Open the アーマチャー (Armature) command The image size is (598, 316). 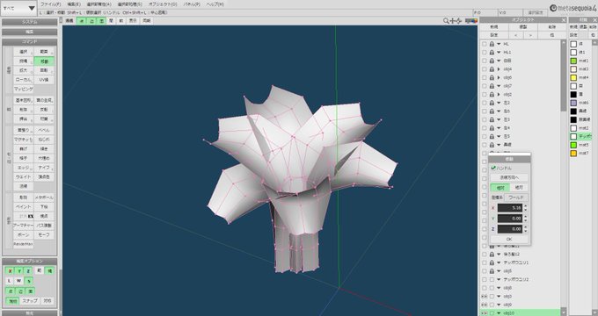[23, 226]
